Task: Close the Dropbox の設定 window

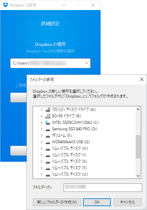Action: [93, 5]
